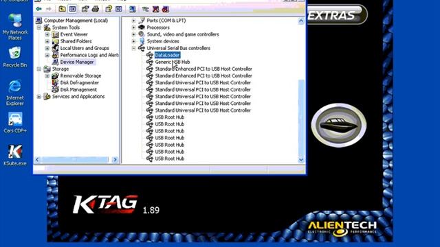440x247 pixels.
Task: Collapse Universal Serial Bus controllers category
Action: [133, 48]
